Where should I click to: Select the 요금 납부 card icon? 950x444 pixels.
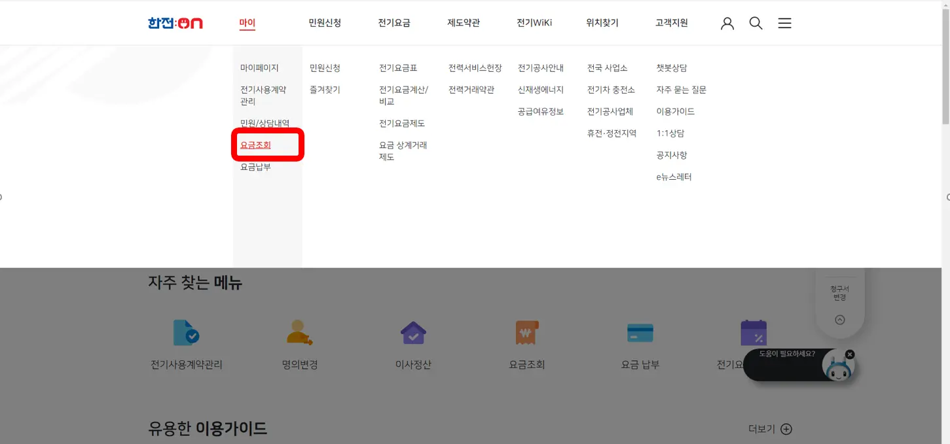(640, 337)
